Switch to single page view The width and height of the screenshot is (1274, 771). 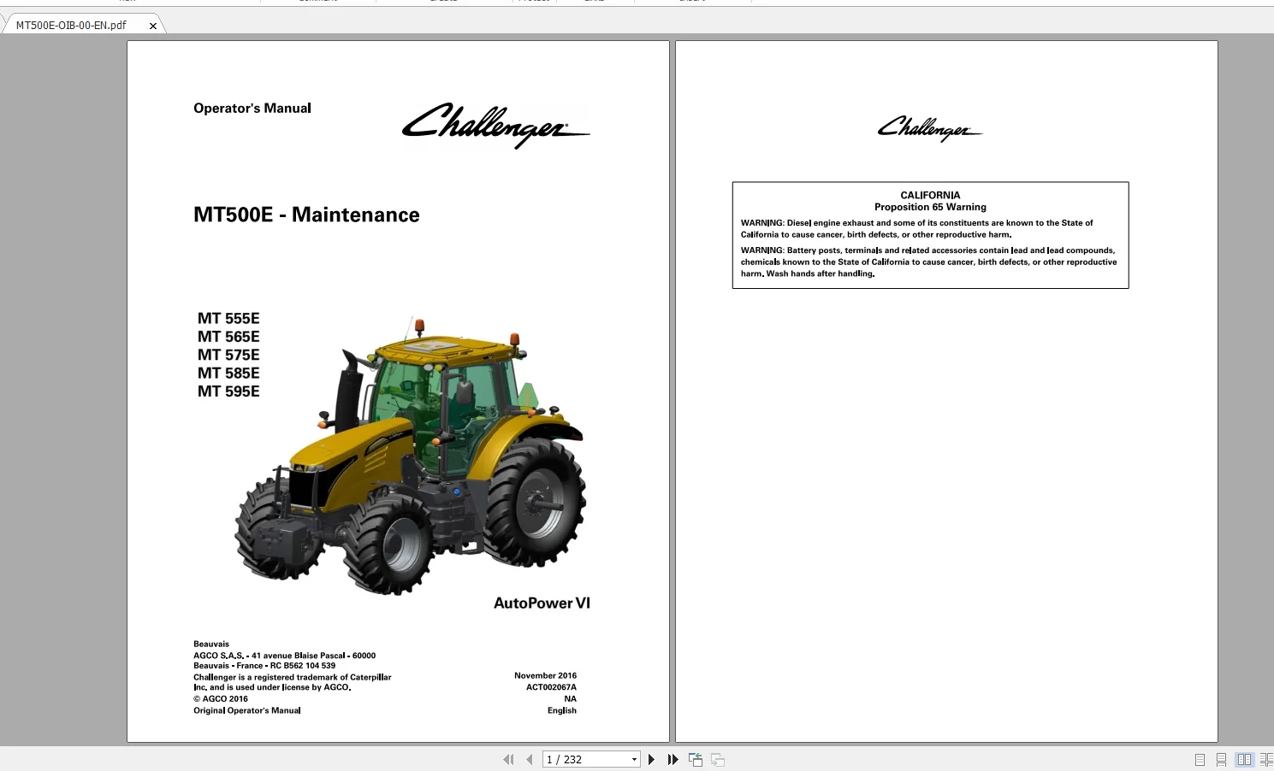(1200, 760)
